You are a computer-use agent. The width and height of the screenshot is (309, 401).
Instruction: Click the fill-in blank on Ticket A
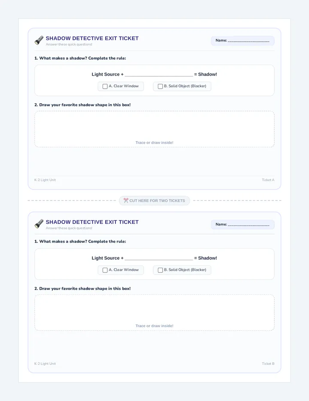[x=159, y=74]
